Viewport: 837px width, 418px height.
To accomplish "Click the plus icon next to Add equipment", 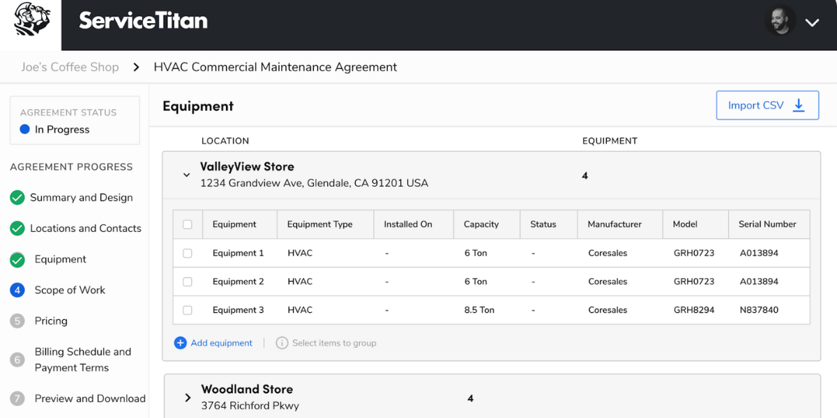I will point(181,342).
